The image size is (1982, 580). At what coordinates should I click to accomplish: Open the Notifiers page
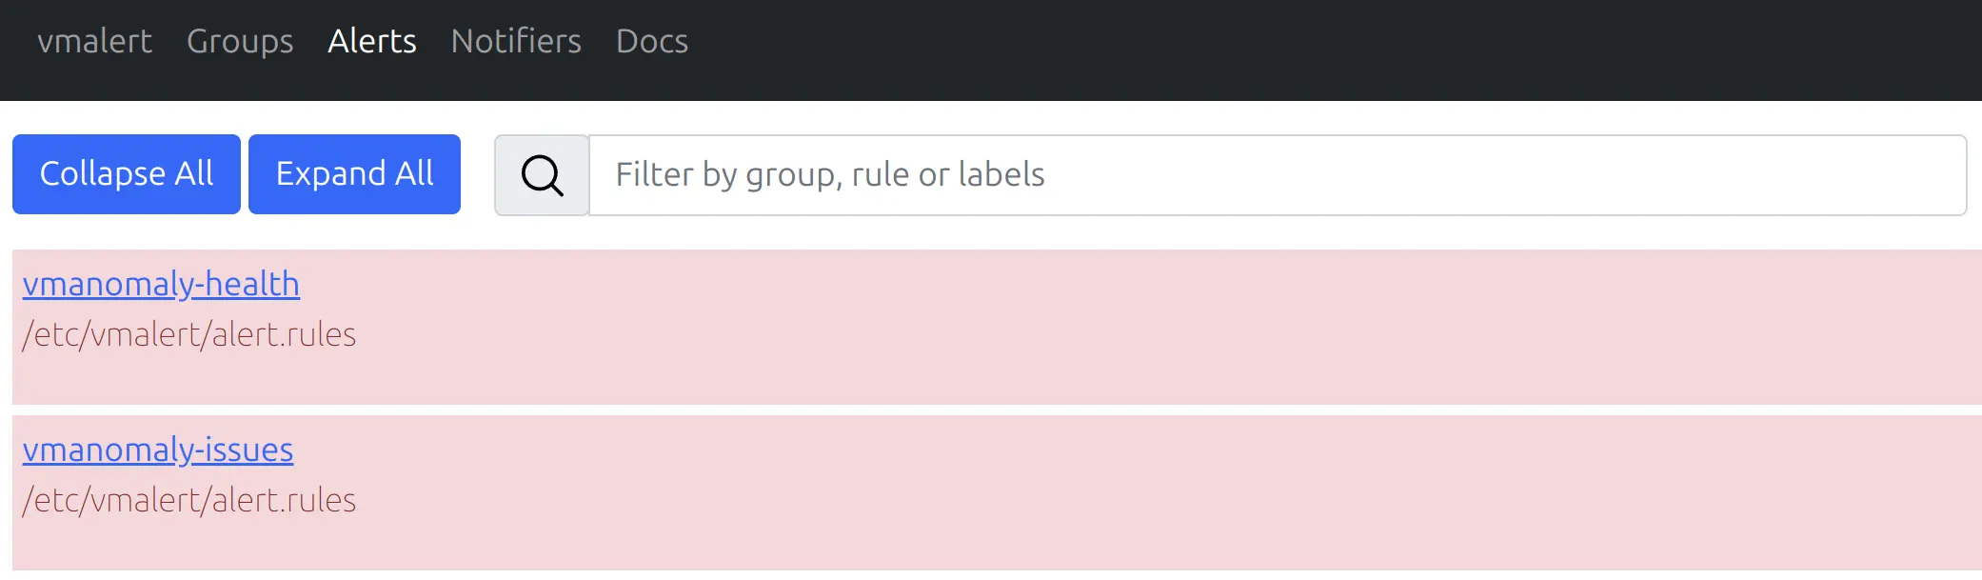click(x=516, y=41)
